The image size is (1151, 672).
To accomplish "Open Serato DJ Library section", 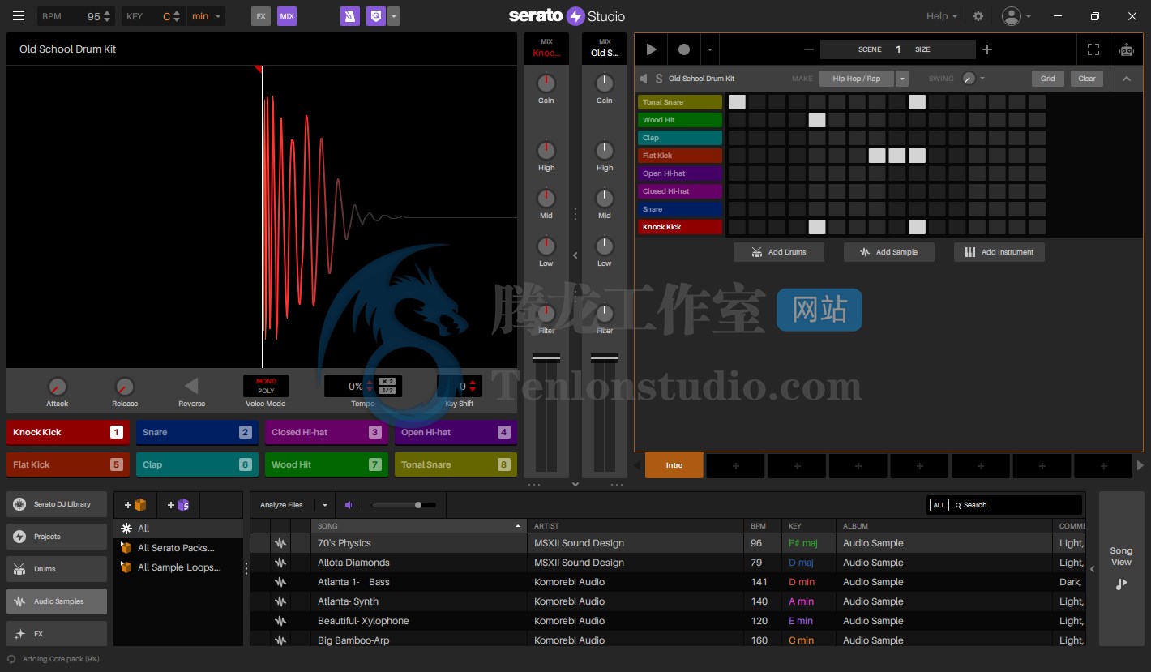I will pos(57,504).
